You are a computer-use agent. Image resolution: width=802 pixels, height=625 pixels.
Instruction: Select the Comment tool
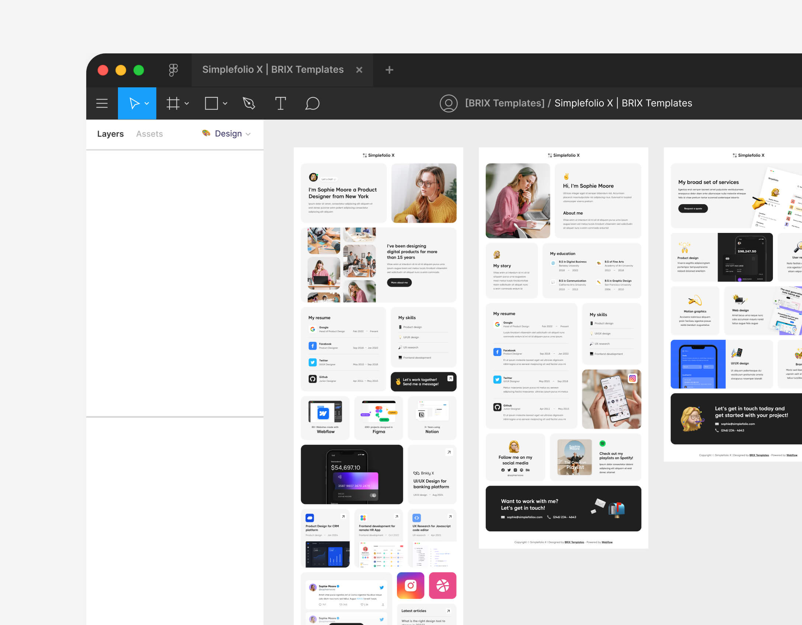coord(313,103)
